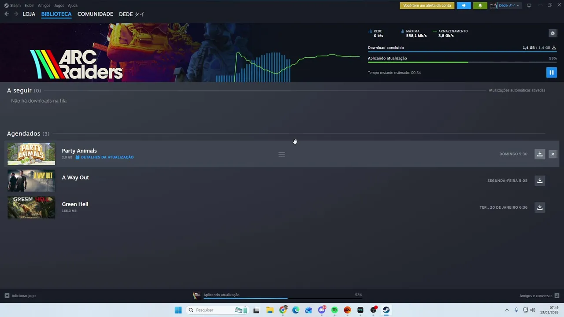Screen dimensions: 564x317
Task: Open the Jogos menu
Action: [59, 5]
